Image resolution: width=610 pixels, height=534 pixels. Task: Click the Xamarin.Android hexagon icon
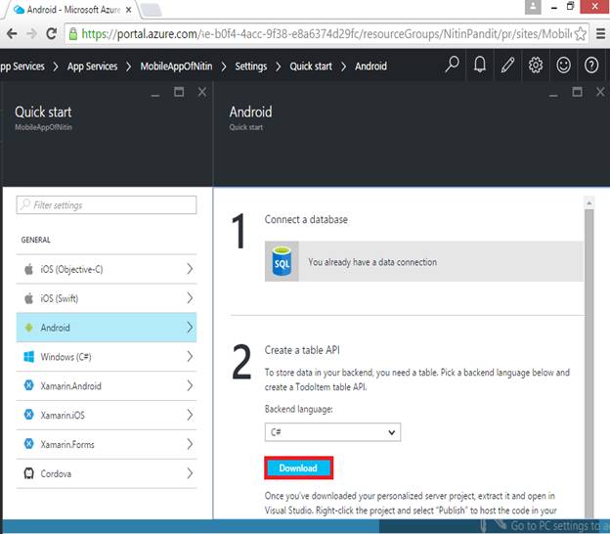tap(28, 385)
